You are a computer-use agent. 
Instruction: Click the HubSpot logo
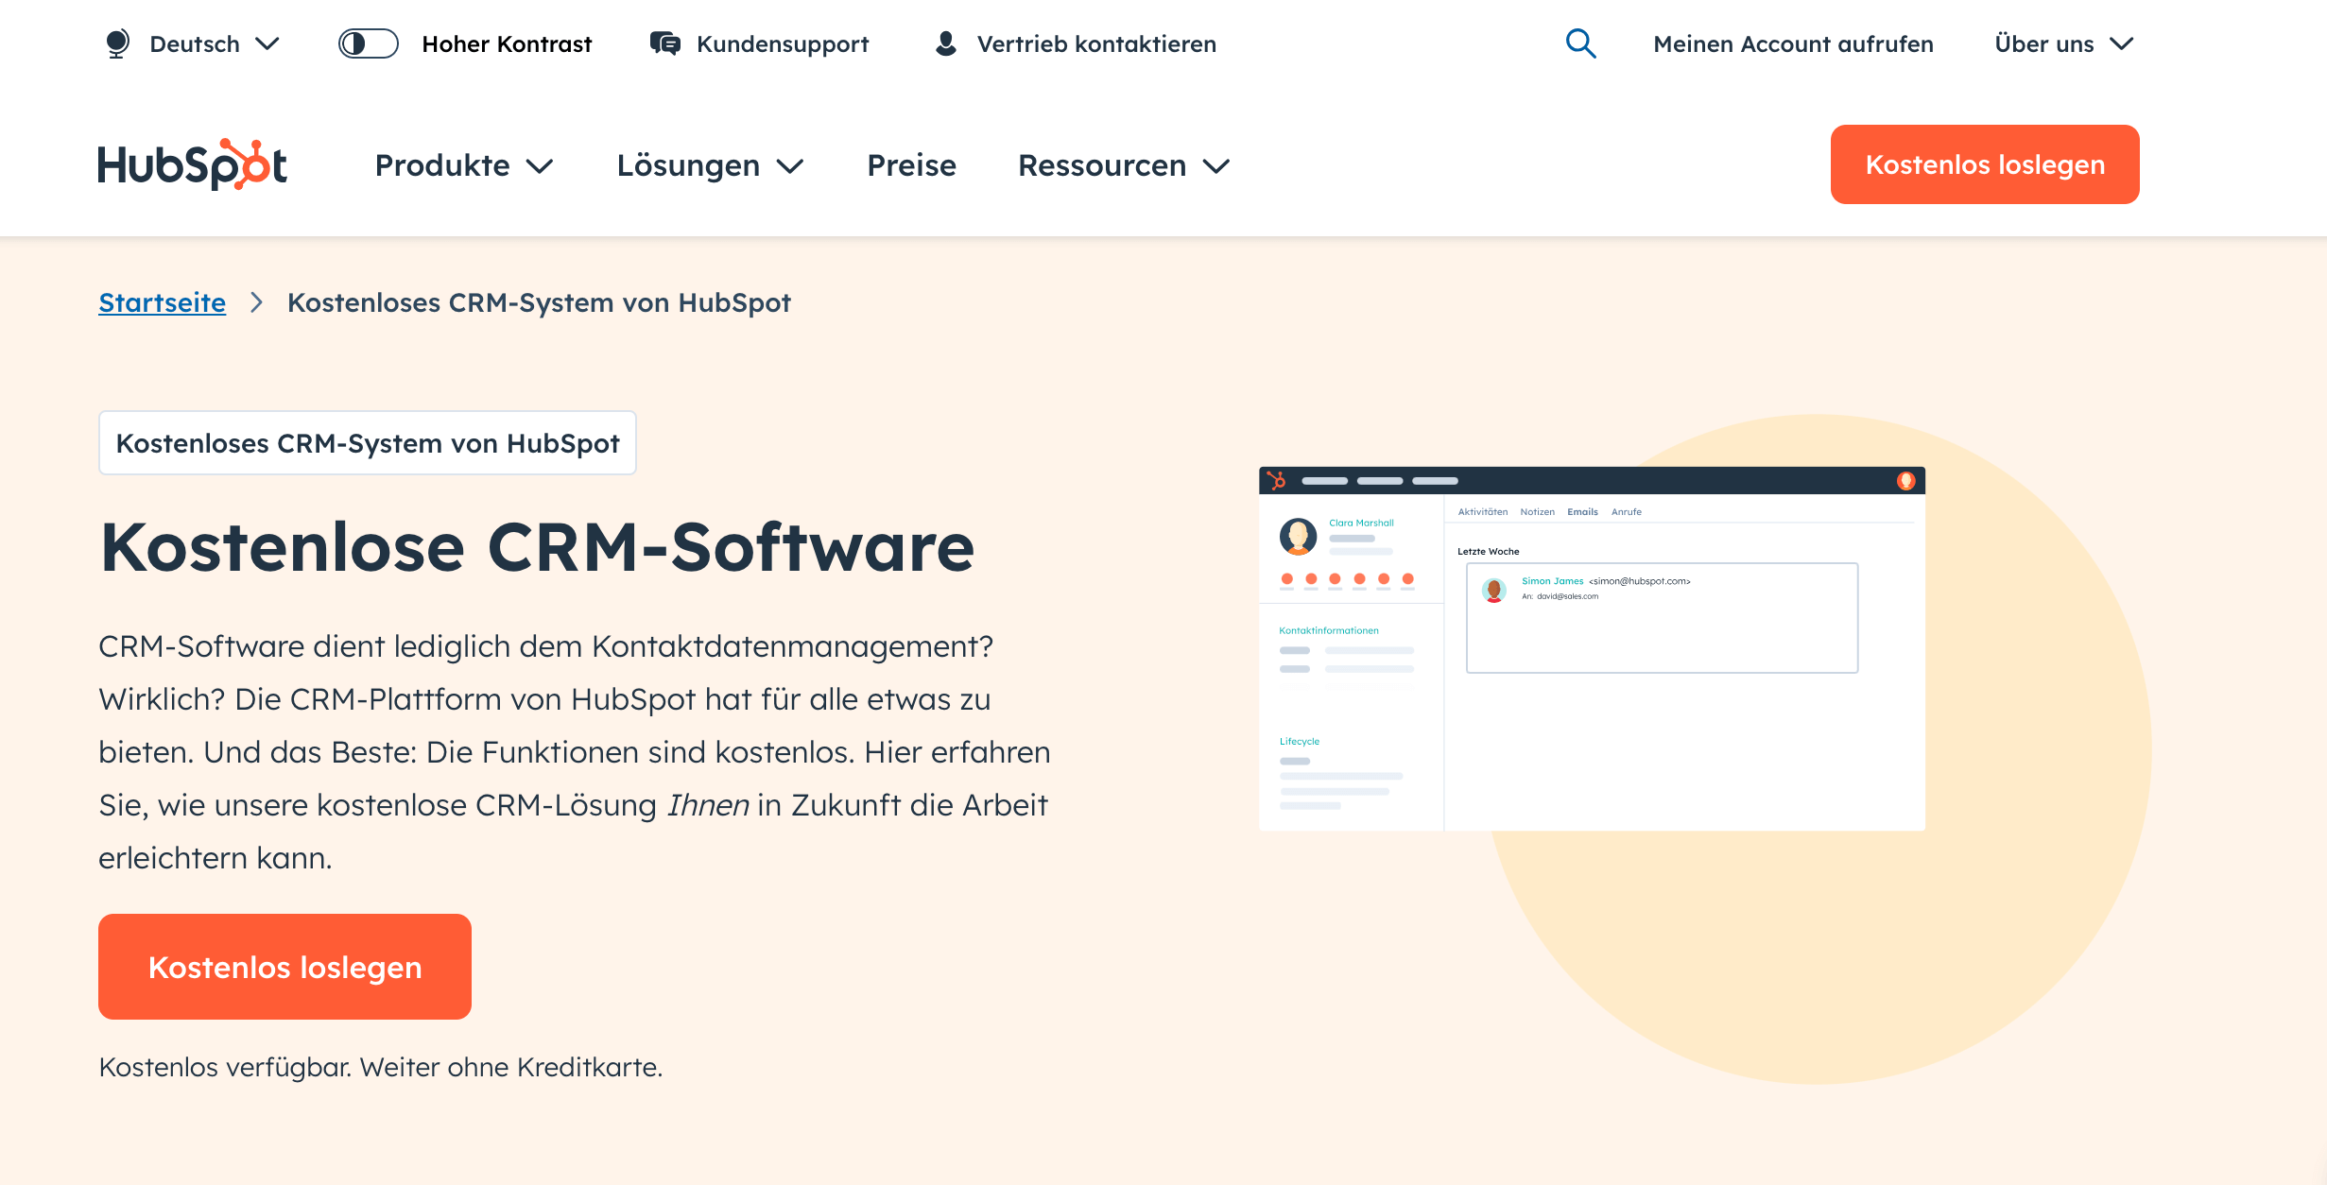point(193,164)
